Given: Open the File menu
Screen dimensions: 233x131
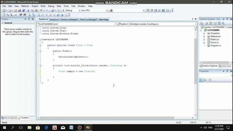Looking at the screenshot, I should coord(4,6).
